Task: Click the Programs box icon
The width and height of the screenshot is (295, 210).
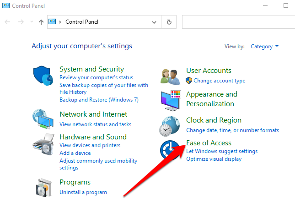Action: click(x=44, y=187)
